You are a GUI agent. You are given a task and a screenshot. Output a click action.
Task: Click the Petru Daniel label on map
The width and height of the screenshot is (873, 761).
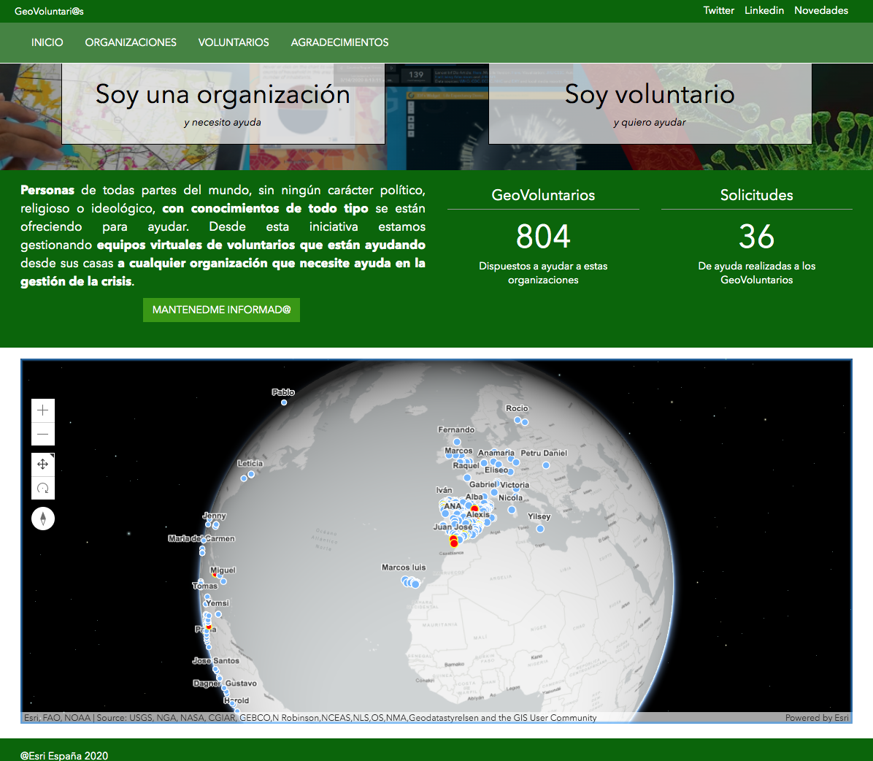click(x=544, y=453)
